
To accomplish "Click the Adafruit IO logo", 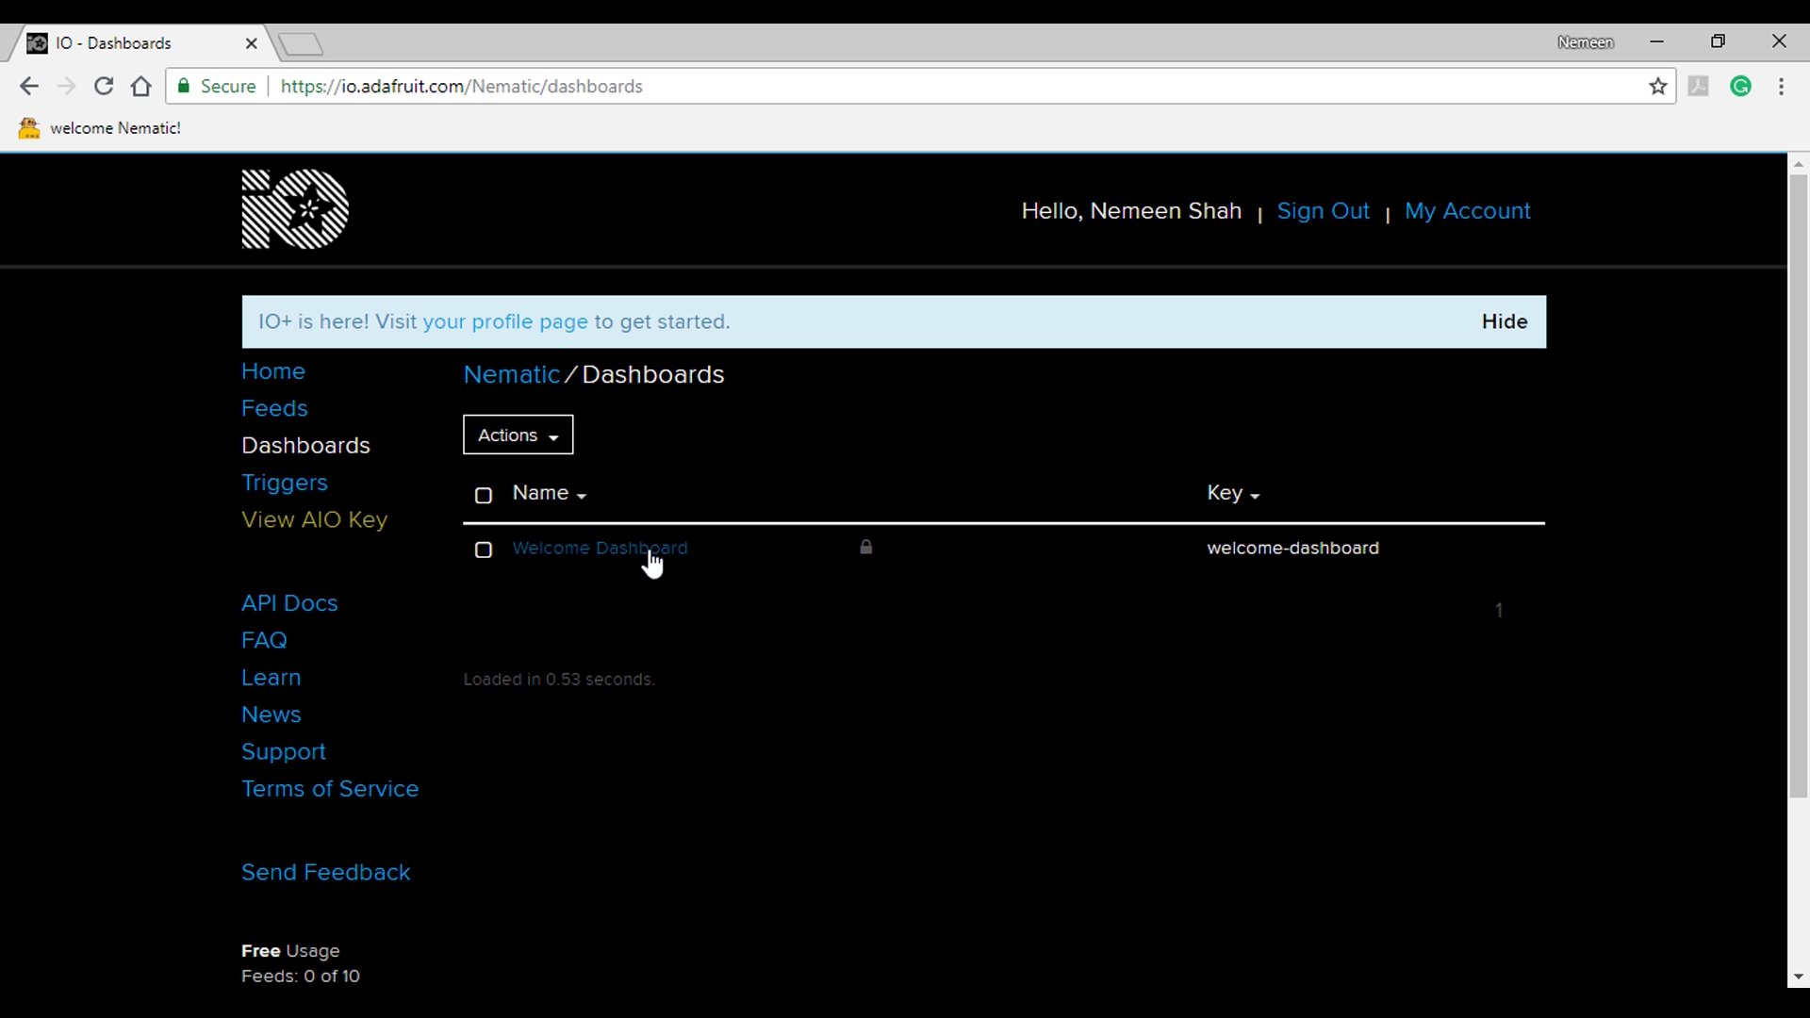I will 295,209.
